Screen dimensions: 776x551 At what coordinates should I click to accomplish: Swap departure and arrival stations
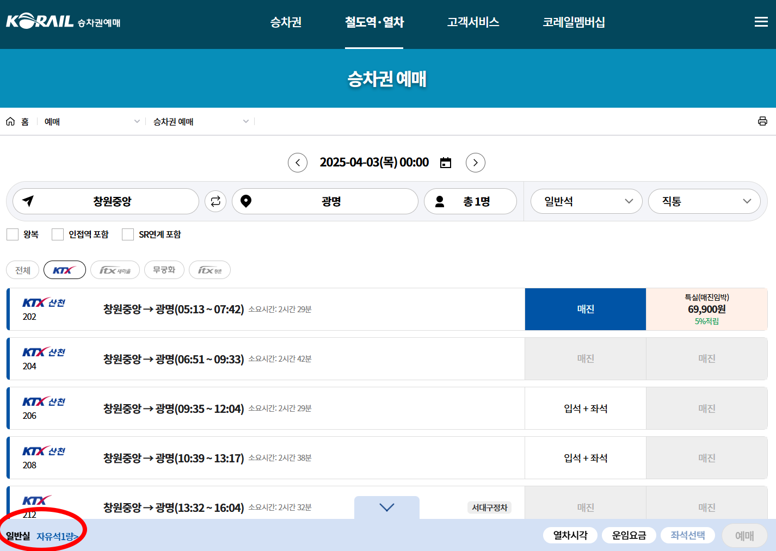tap(215, 201)
